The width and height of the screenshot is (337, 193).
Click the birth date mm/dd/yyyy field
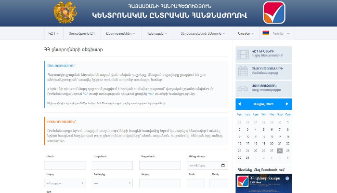207,165
